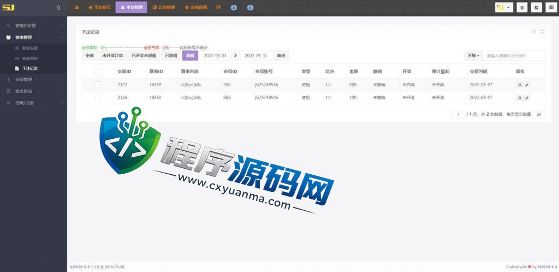Click the square note icon beside the trash icon
The width and height of the screenshot is (559, 272).
(x=537, y=8)
